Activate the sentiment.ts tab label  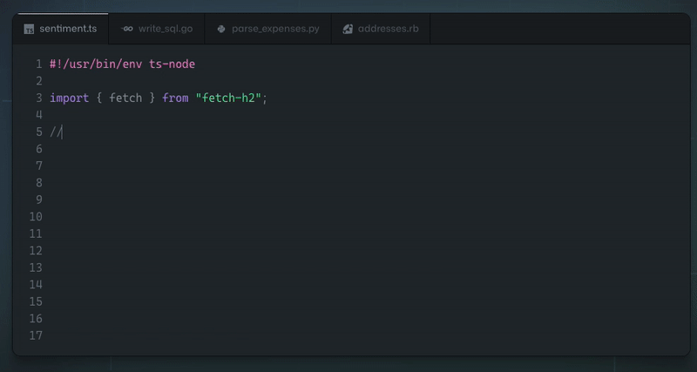[x=68, y=29]
